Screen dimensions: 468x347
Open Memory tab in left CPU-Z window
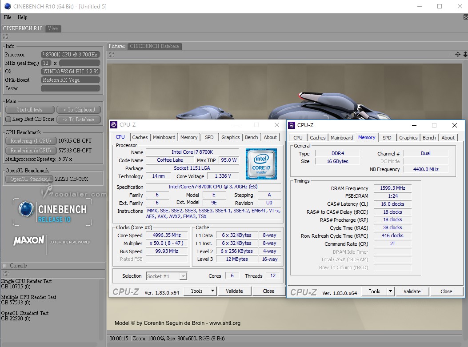coord(189,137)
